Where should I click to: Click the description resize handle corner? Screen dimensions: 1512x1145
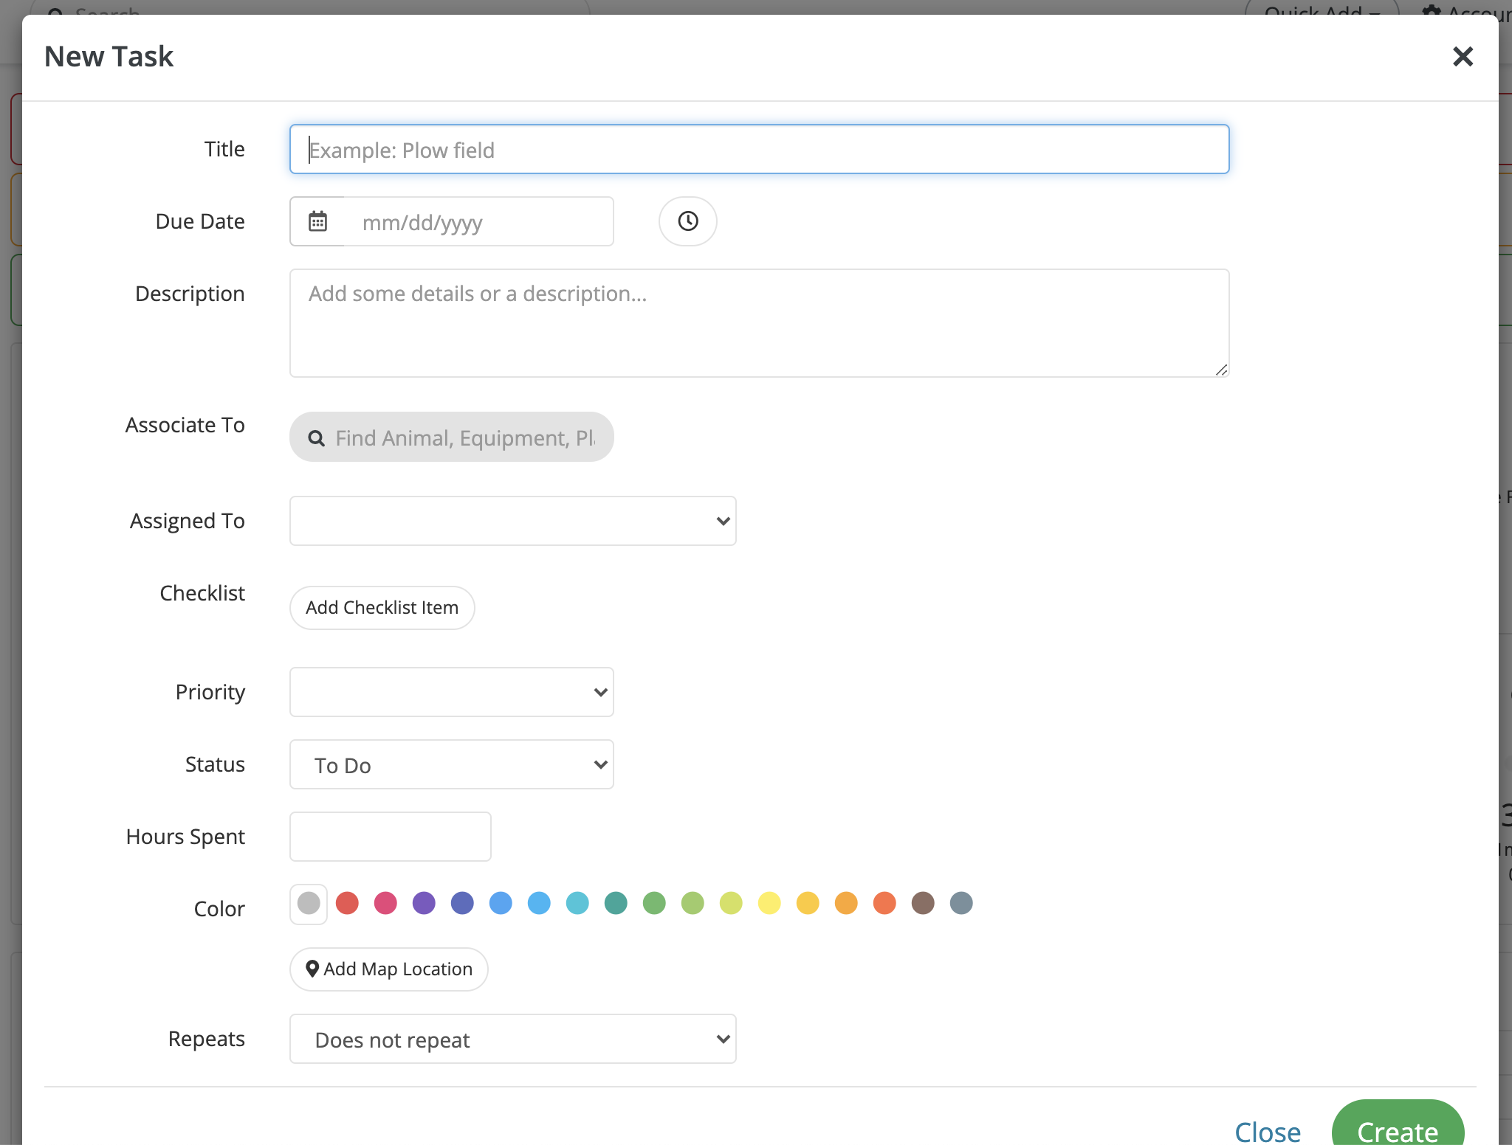click(x=1221, y=370)
